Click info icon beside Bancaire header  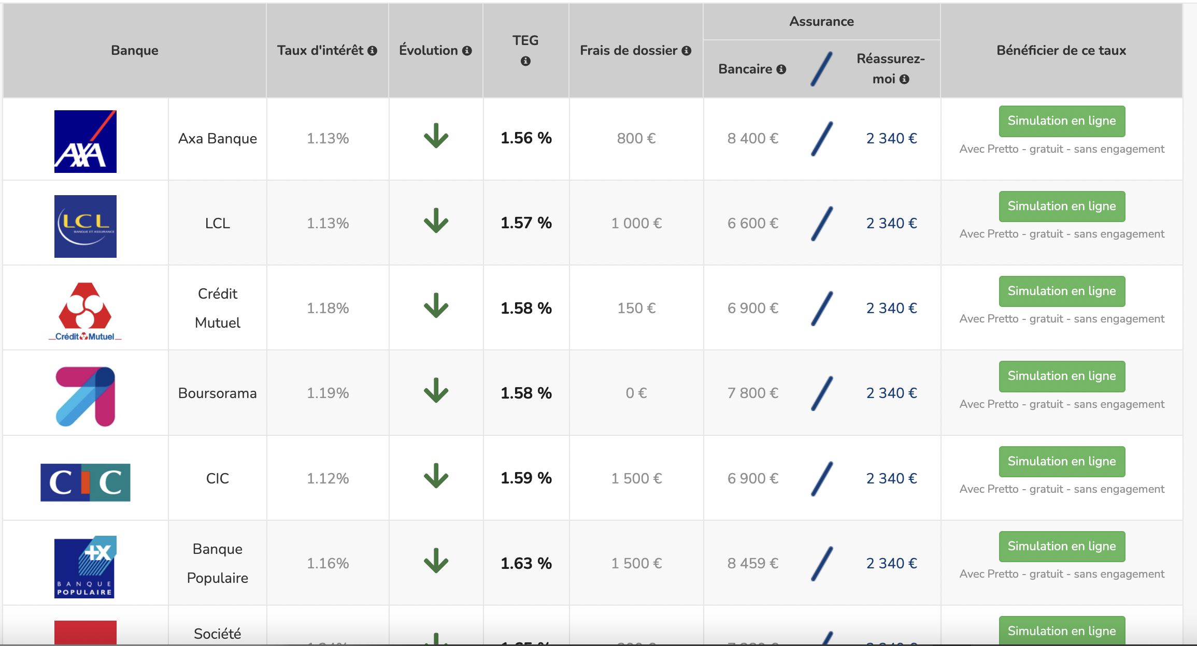[x=781, y=69]
